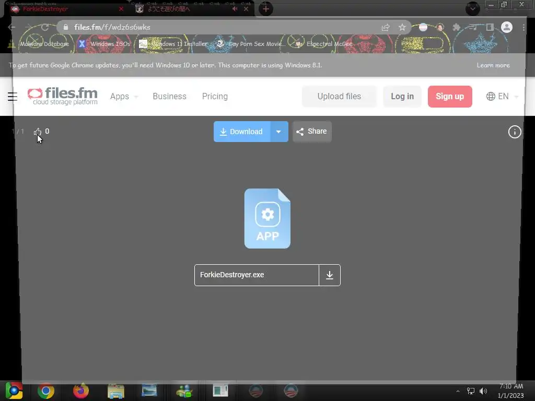
Task: Open the Espectral McGee bookmark
Action: point(323,44)
